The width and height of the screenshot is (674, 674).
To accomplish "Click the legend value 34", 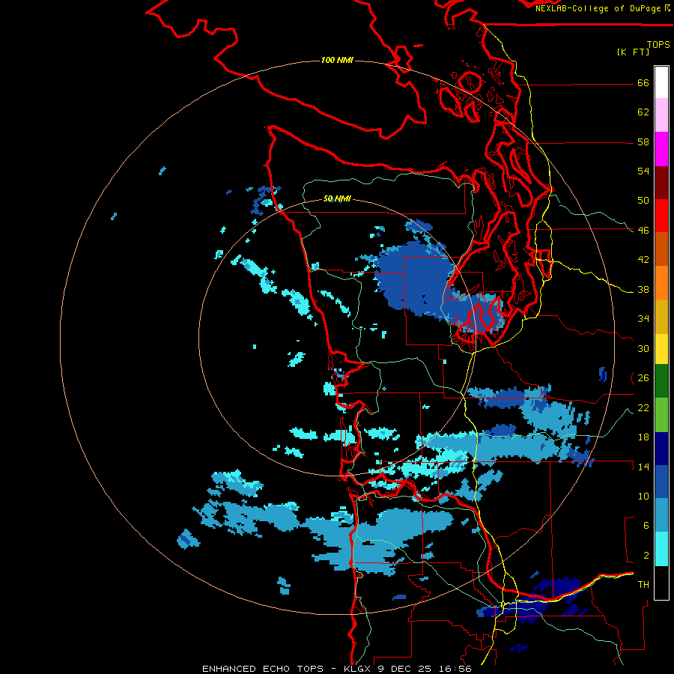I will click(643, 319).
